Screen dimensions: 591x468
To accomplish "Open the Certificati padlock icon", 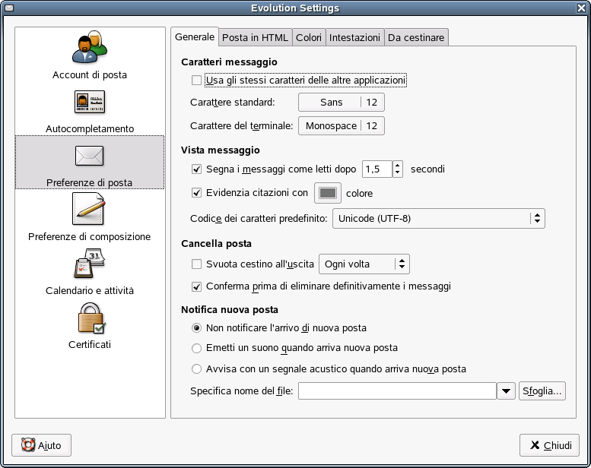I will tap(91, 318).
